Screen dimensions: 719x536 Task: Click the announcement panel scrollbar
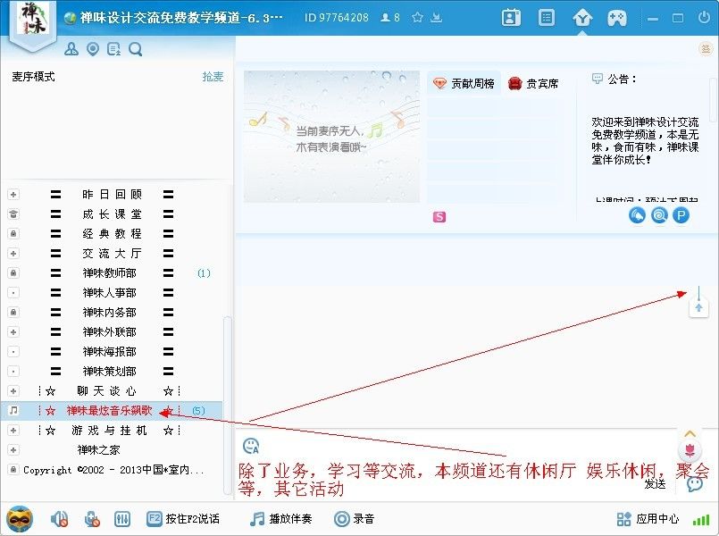click(x=714, y=98)
